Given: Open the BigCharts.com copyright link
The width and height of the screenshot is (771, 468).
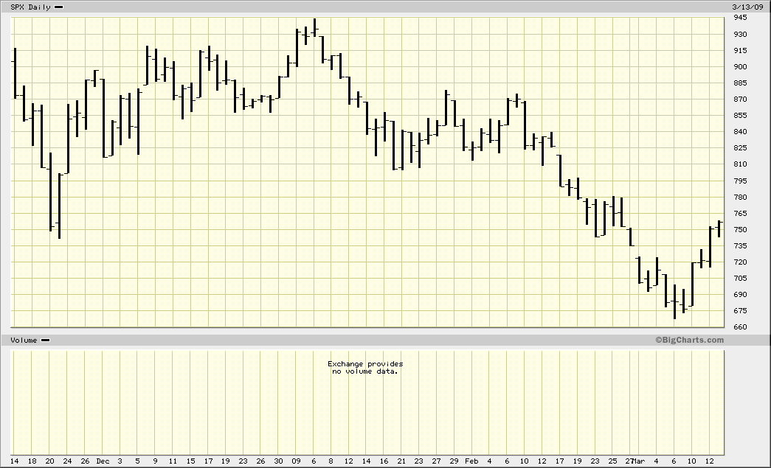Looking at the screenshot, I should 689,340.
